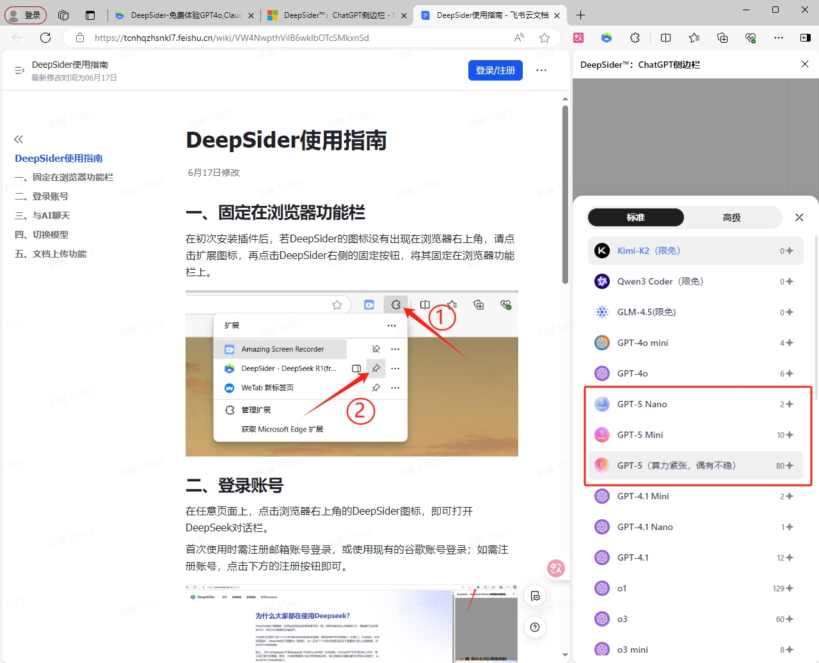Jump to 五、文档上传功能 outline section
The width and height of the screenshot is (819, 663).
[51, 254]
